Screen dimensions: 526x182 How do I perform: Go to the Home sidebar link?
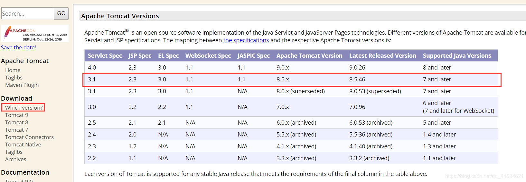13,70
